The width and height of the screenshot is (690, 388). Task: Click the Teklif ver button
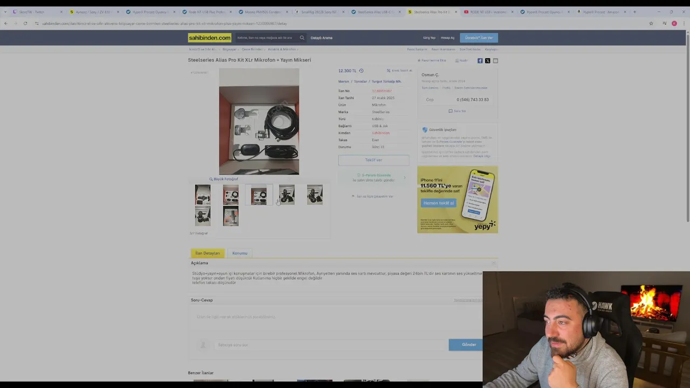pos(374,160)
